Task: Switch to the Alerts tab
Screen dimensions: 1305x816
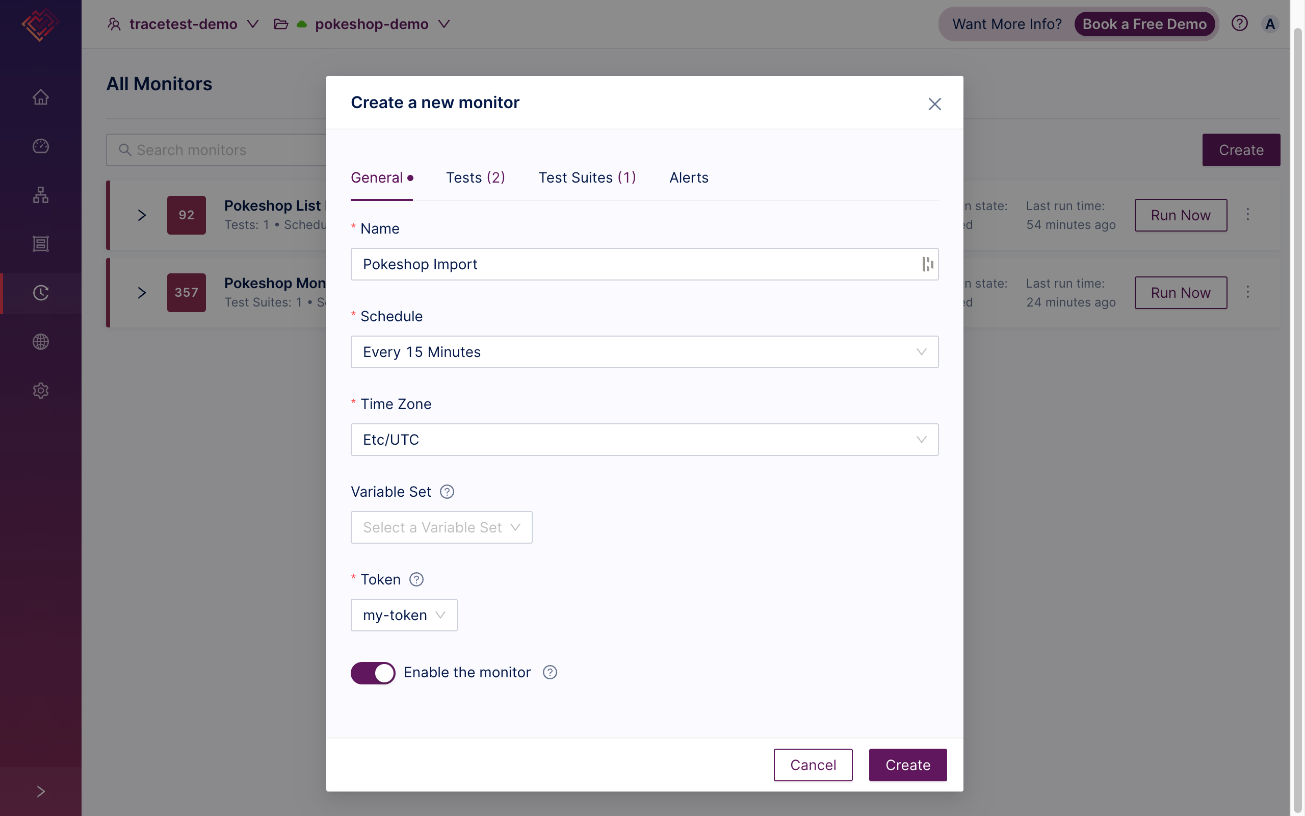Action: point(689,177)
